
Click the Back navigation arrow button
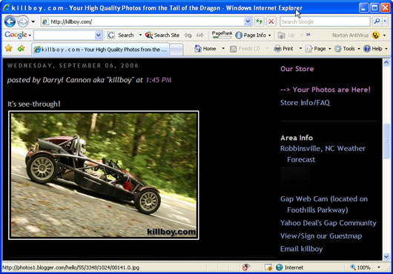(x=10, y=21)
